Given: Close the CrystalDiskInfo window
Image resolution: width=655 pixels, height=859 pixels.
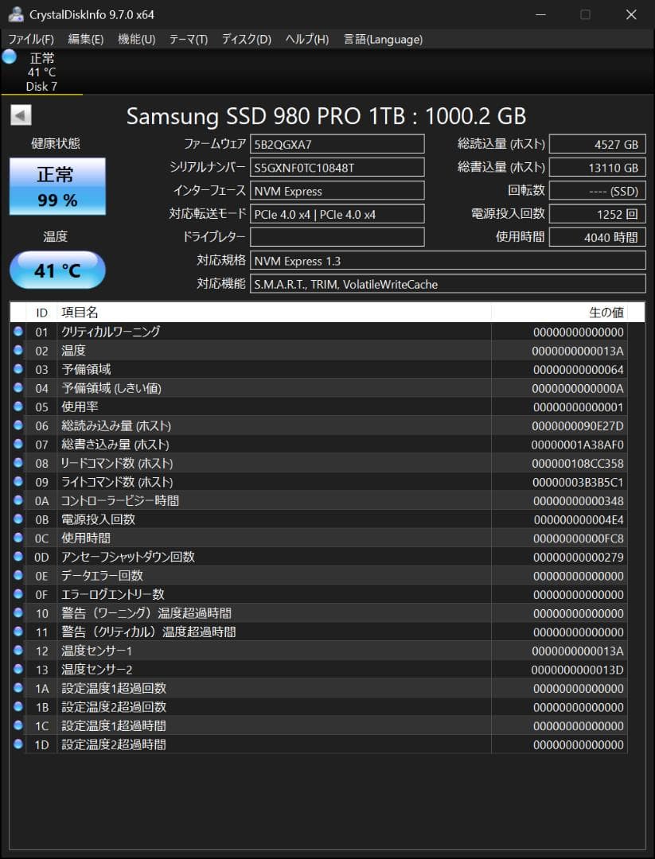Looking at the screenshot, I should 631,15.
